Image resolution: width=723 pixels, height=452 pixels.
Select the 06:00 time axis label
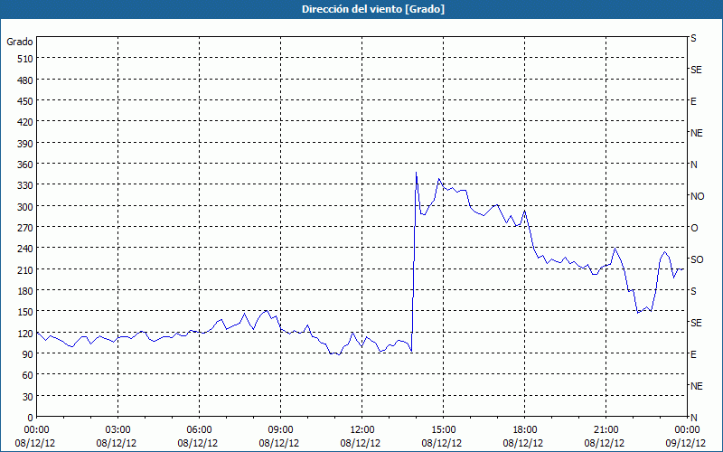199,430
